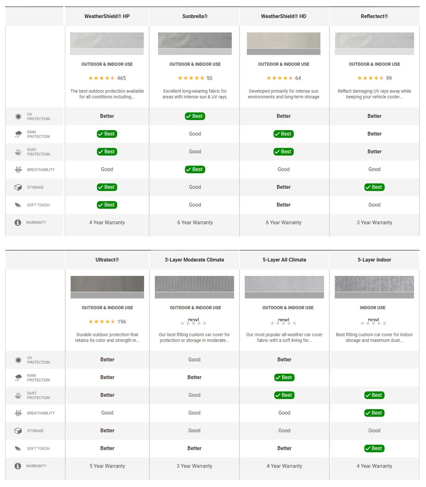The height and width of the screenshot is (487, 426).
Task: Click the Sunbrella UV Protection Best badge
Action: pos(195,116)
